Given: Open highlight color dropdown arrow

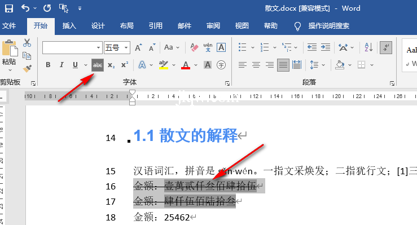Looking at the screenshot, I should click(174, 65).
